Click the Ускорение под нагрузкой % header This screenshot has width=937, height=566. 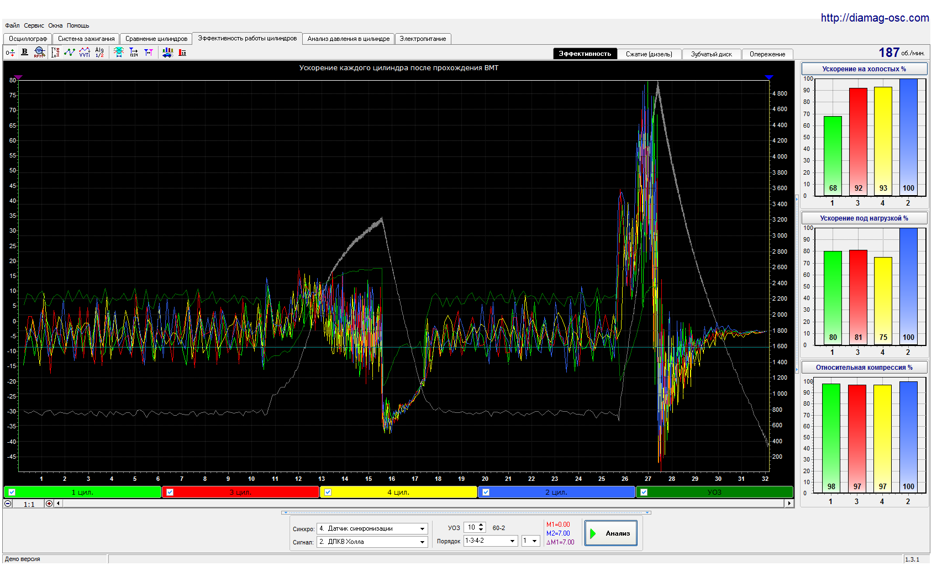tap(864, 218)
